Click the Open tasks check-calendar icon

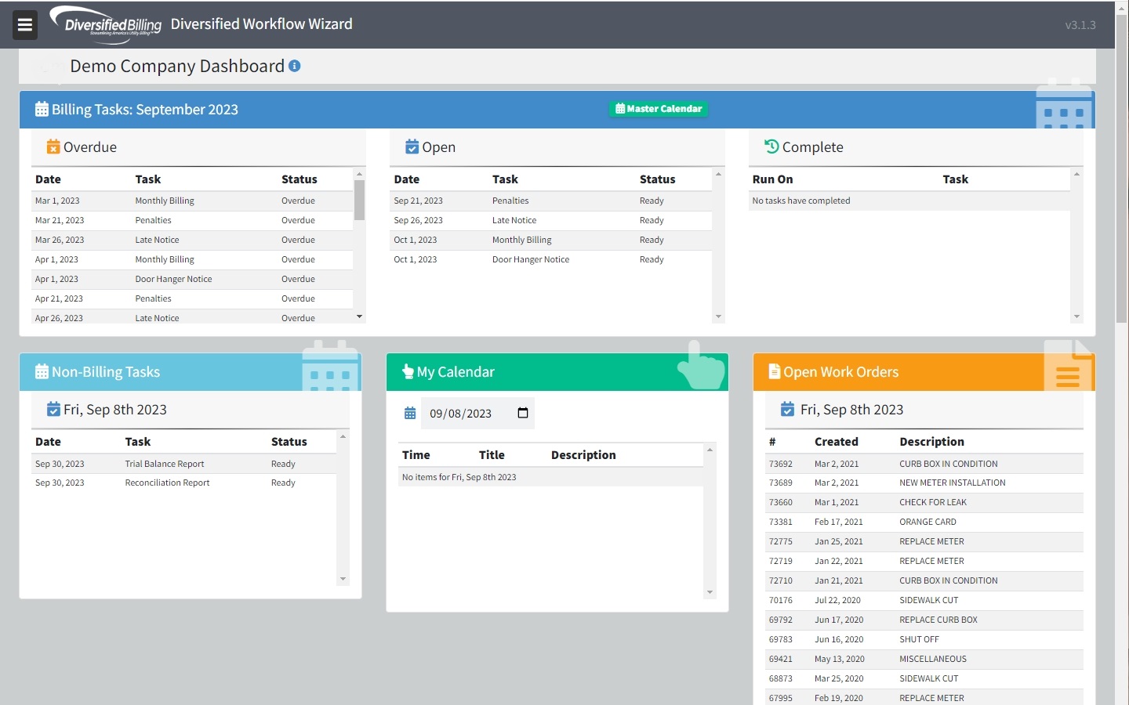(x=412, y=147)
